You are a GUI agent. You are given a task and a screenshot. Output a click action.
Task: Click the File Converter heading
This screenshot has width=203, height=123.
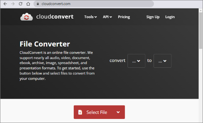pyautogui.click(x=45, y=44)
